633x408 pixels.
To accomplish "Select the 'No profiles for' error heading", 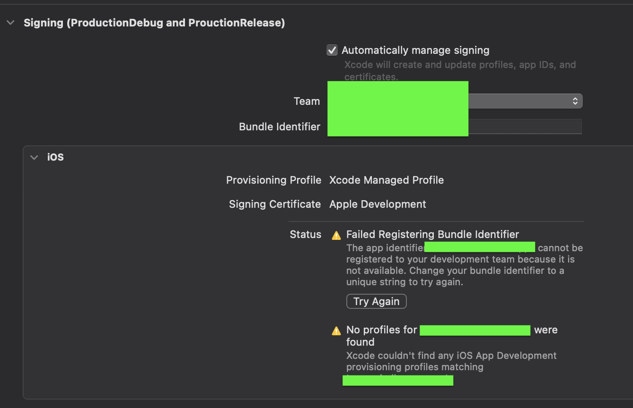I will point(381,330).
